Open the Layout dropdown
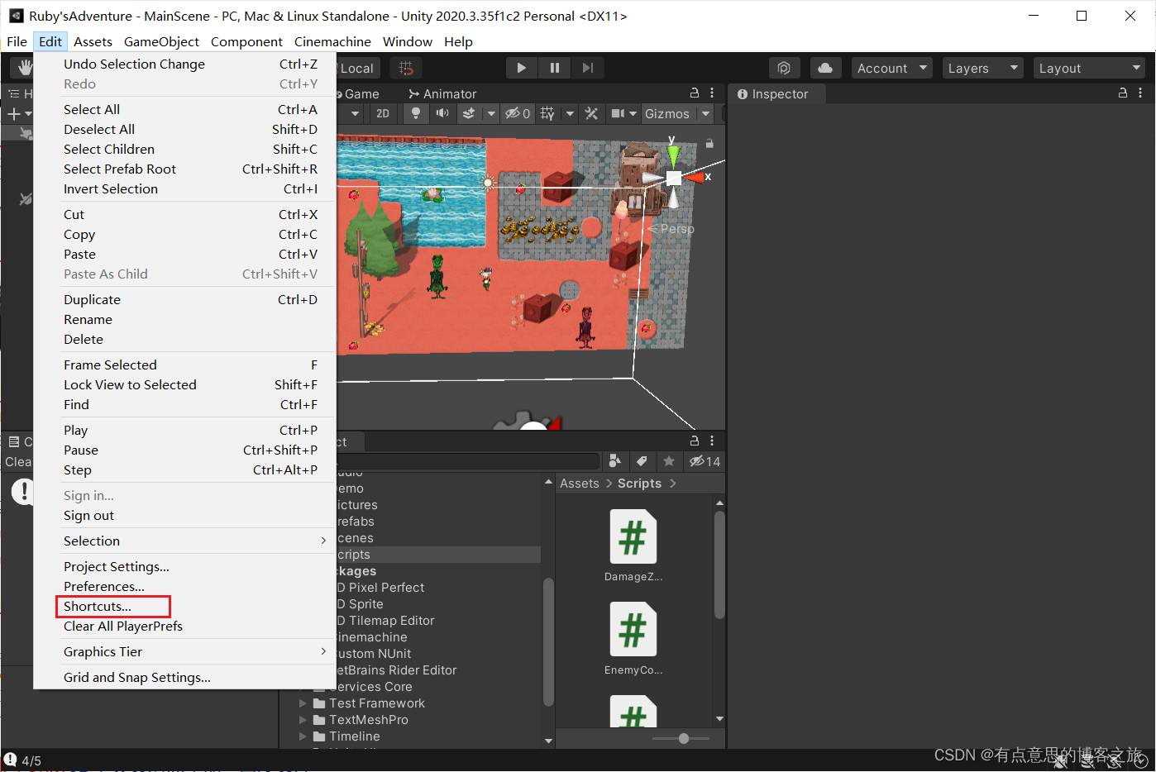This screenshot has width=1156, height=772. [x=1089, y=68]
